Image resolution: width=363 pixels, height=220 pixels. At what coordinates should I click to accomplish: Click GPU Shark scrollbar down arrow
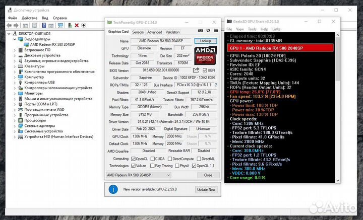[x=338, y=181]
